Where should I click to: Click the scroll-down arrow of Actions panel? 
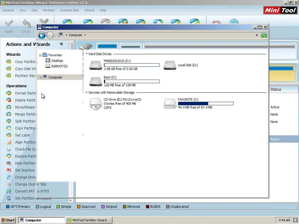[71, 200]
